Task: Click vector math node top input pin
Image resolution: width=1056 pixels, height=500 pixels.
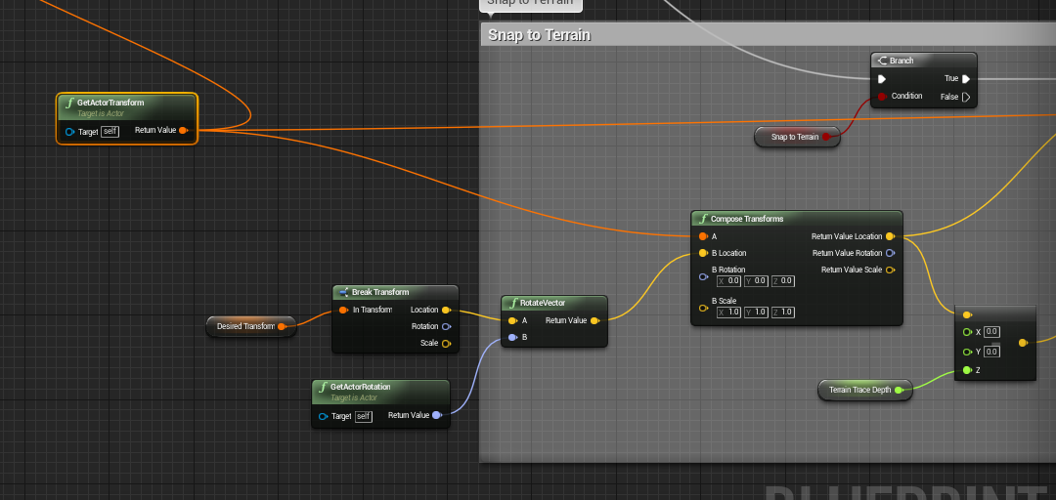Action: pos(967,314)
